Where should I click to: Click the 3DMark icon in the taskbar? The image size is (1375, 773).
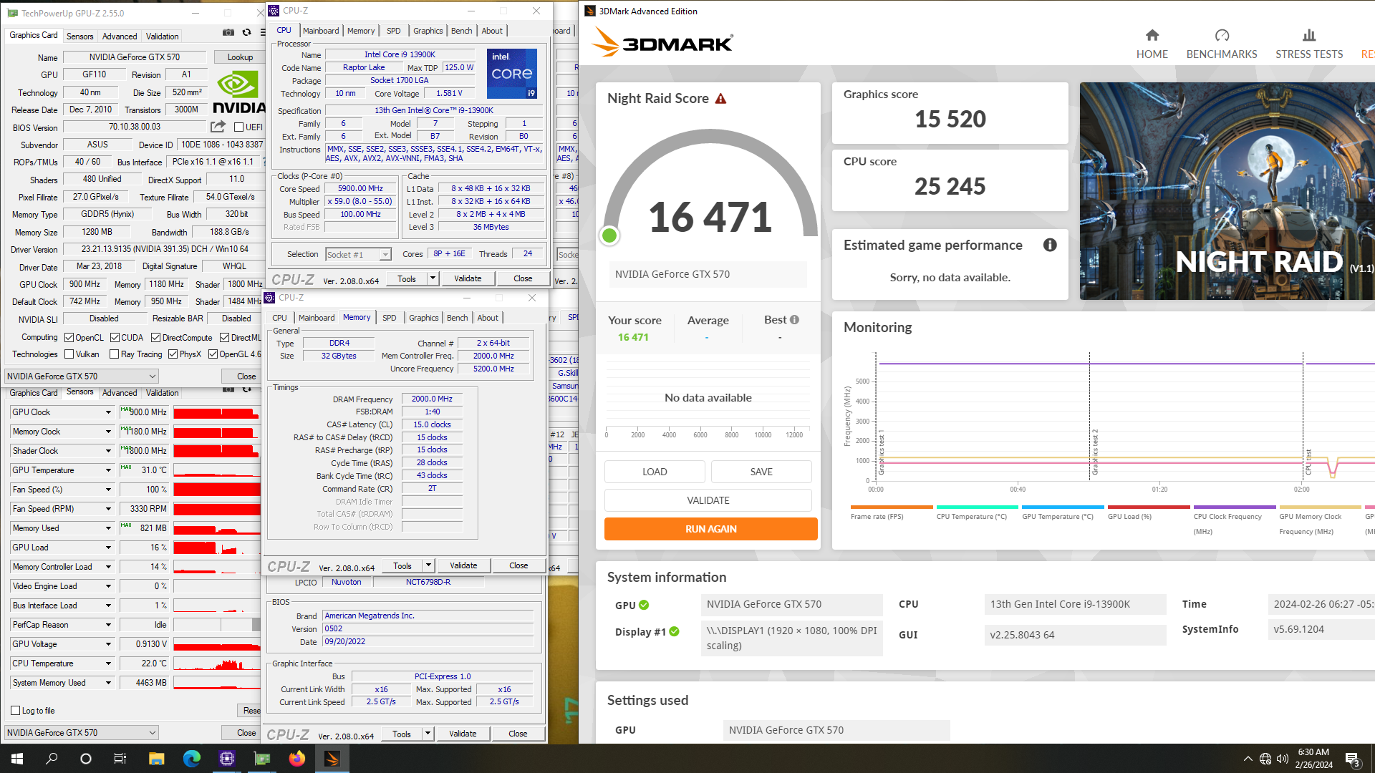[332, 759]
